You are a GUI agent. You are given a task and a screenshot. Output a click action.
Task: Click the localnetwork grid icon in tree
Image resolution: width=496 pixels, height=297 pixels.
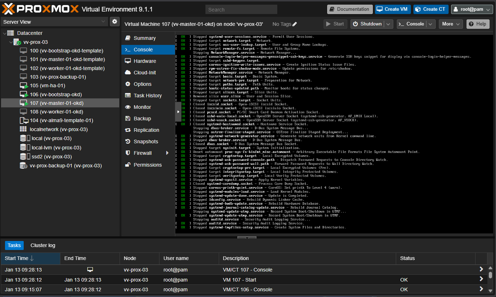click(23, 129)
